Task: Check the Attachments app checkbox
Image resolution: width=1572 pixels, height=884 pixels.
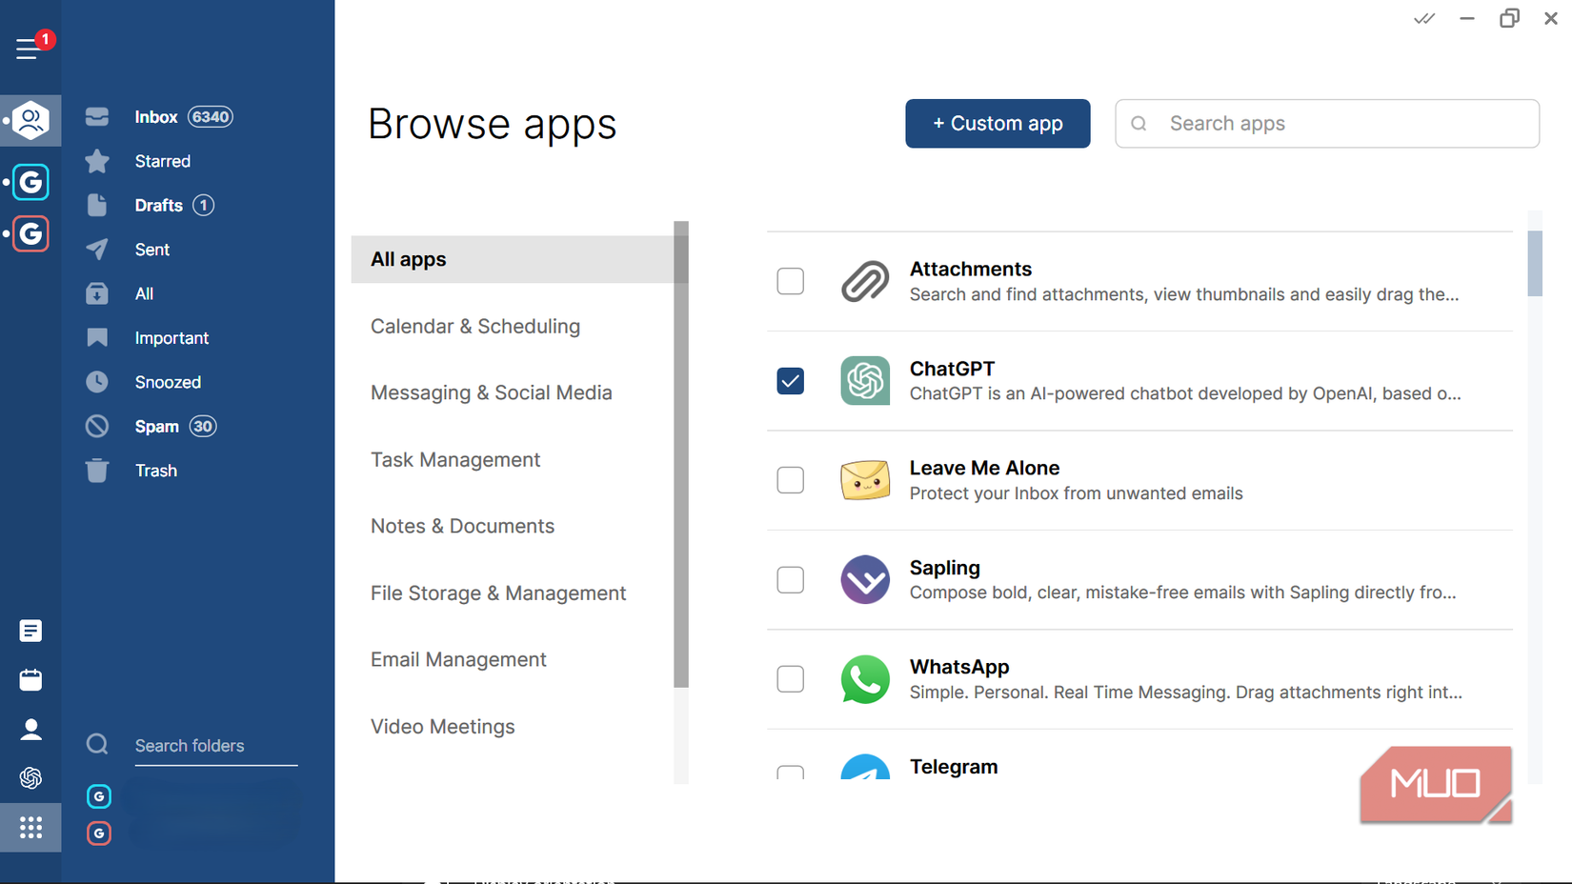Action: (790, 281)
